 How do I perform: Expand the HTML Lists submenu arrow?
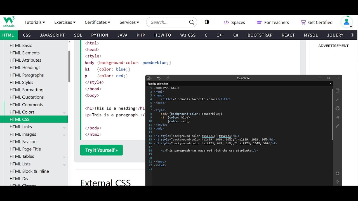pyautogui.click(x=64, y=165)
